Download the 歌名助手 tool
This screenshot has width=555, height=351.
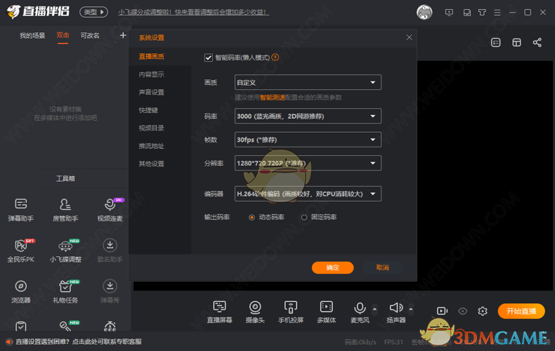tap(110, 251)
